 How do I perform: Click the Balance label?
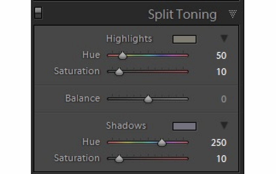82,98
